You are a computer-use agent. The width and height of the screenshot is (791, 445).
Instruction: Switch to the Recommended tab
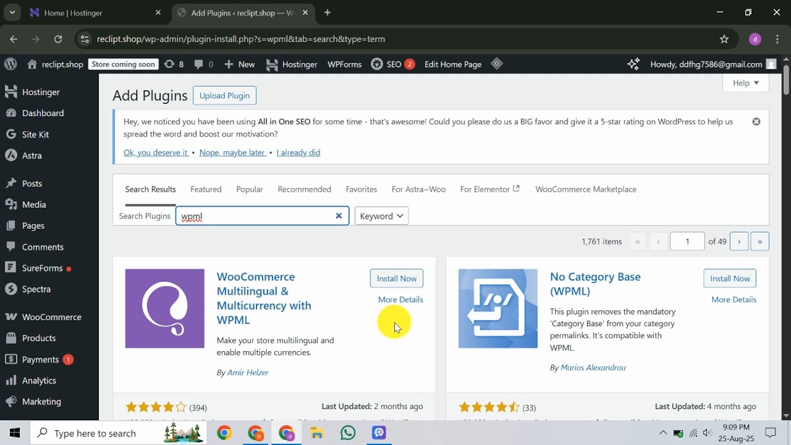(304, 189)
